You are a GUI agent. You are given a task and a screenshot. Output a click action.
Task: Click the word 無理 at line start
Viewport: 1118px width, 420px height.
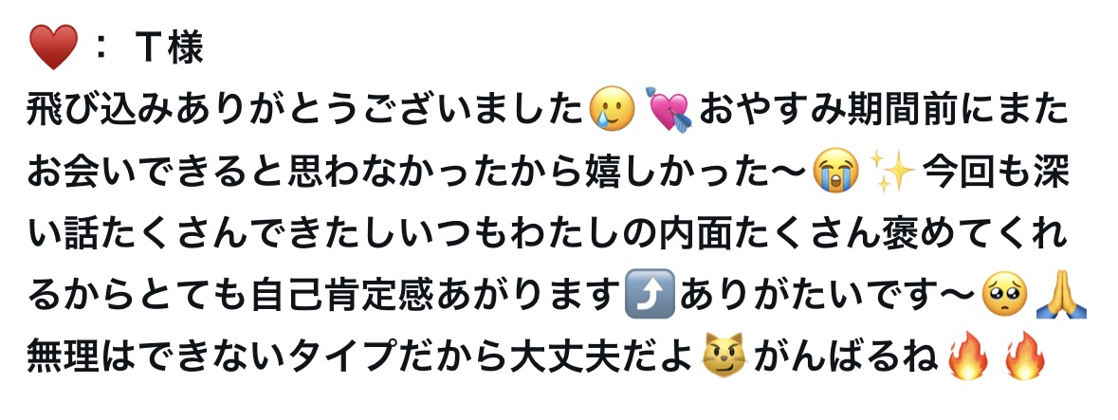62,356
